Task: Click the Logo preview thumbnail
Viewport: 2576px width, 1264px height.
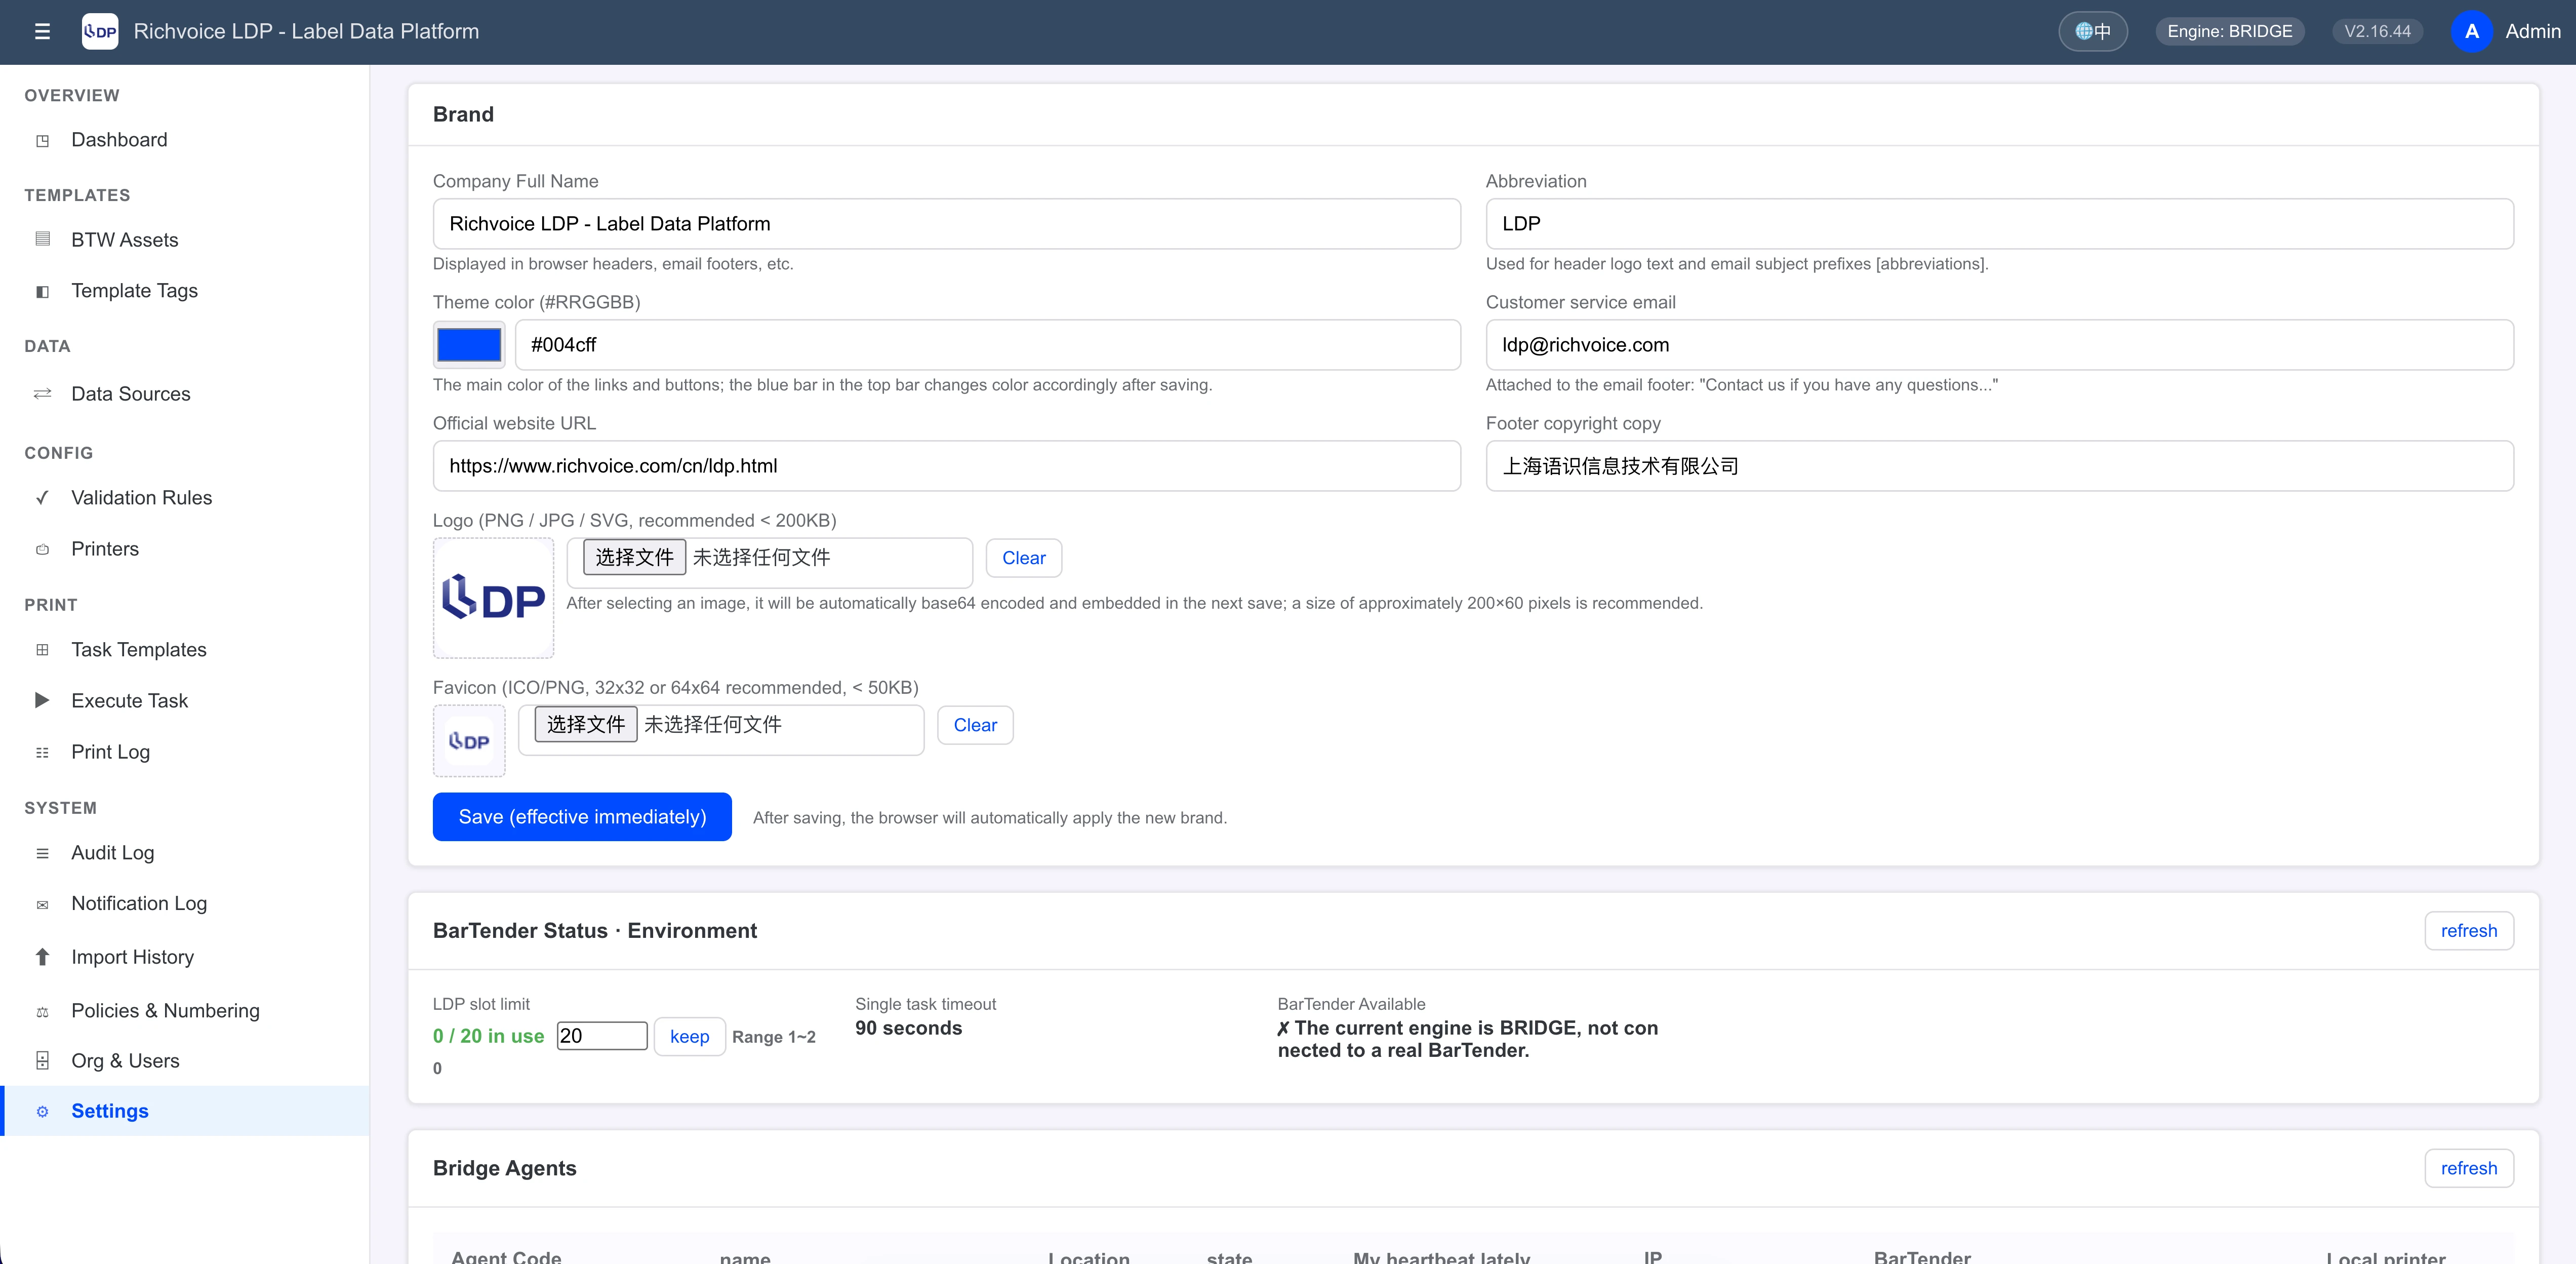Action: pos(493,598)
